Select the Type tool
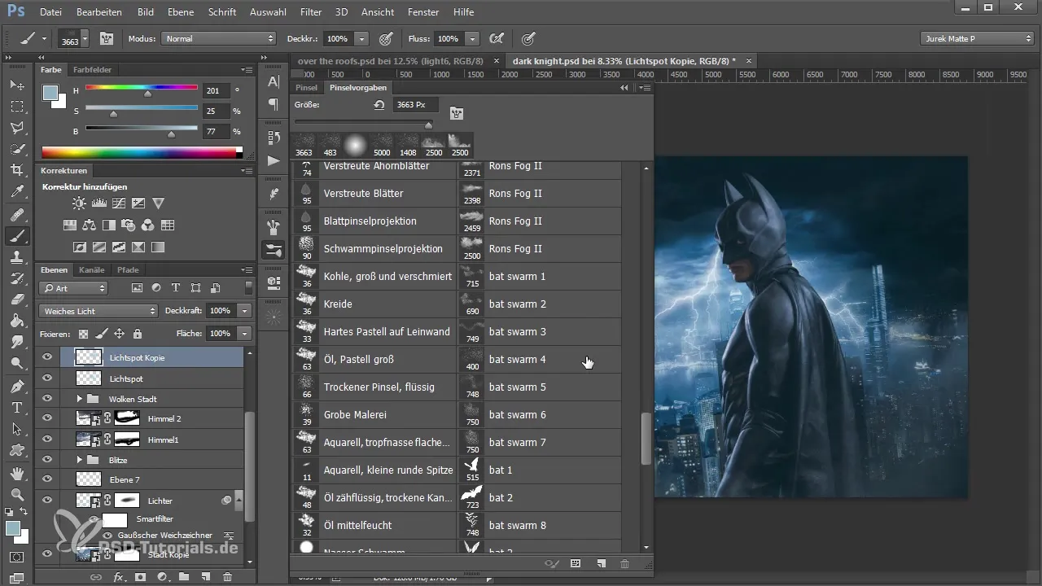1042x586 pixels. point(17,407)
